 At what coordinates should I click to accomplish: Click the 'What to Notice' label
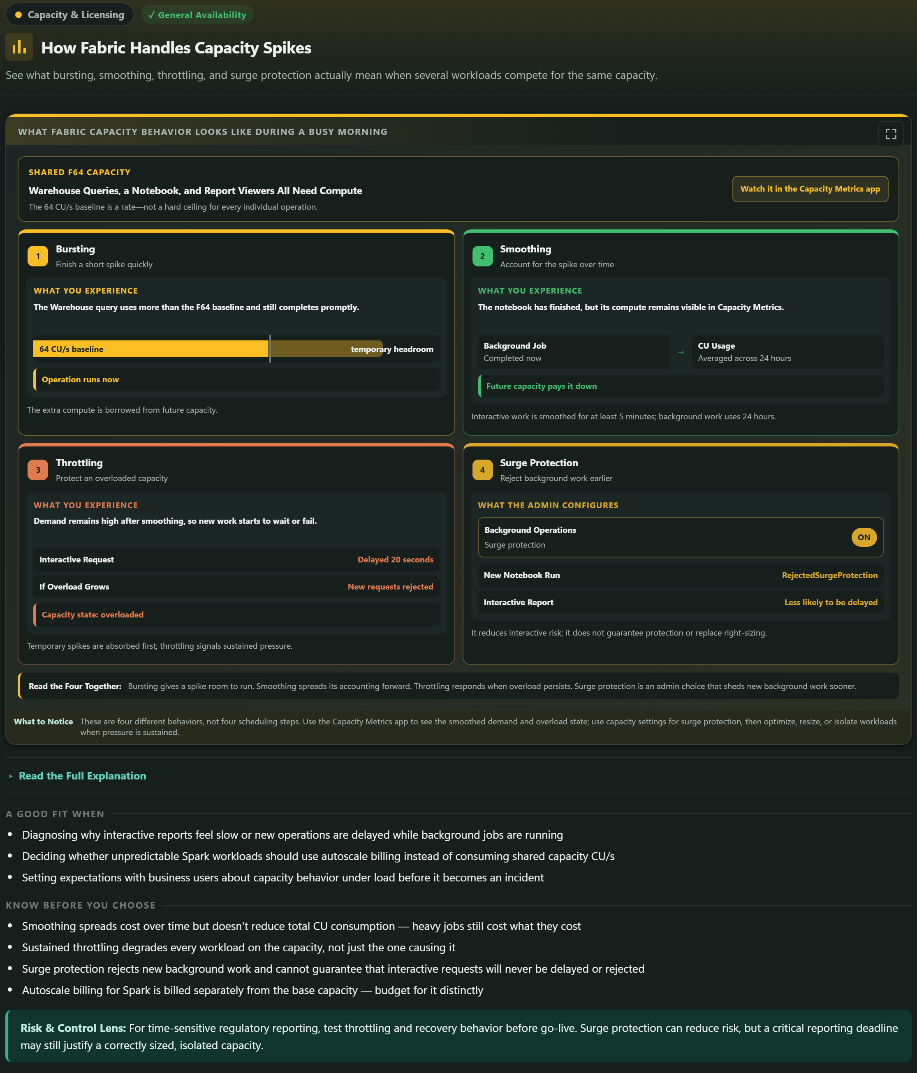tap(44, 721)
